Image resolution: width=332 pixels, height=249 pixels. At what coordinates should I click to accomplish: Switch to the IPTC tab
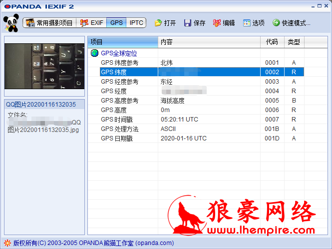pyautogui.click(x=136, y=23)
